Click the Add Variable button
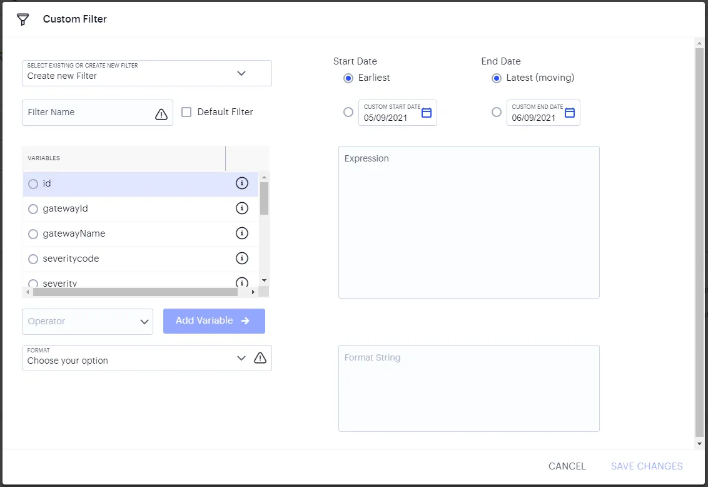Image resolution: width=708 pixels, height=487 pixels. (x=214, y=321)
